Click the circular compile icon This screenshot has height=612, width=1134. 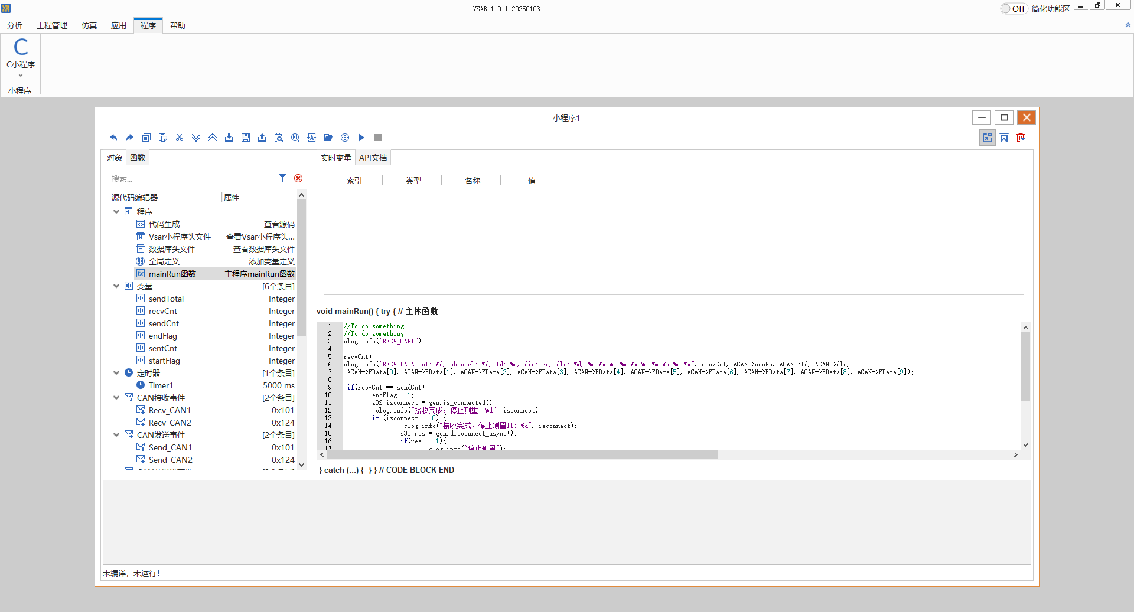[x=345, y=138]
